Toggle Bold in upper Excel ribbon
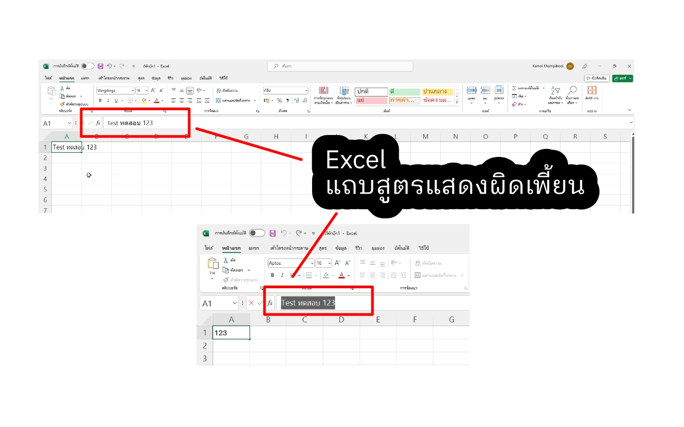The height and width of the screenshot is (427, 684). (100, 100)
